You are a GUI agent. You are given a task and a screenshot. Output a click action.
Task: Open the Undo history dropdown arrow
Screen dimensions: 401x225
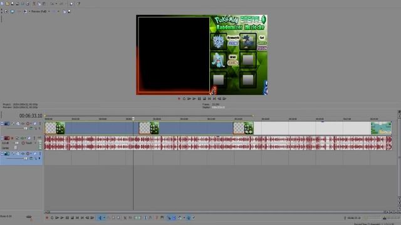(56, 4)
